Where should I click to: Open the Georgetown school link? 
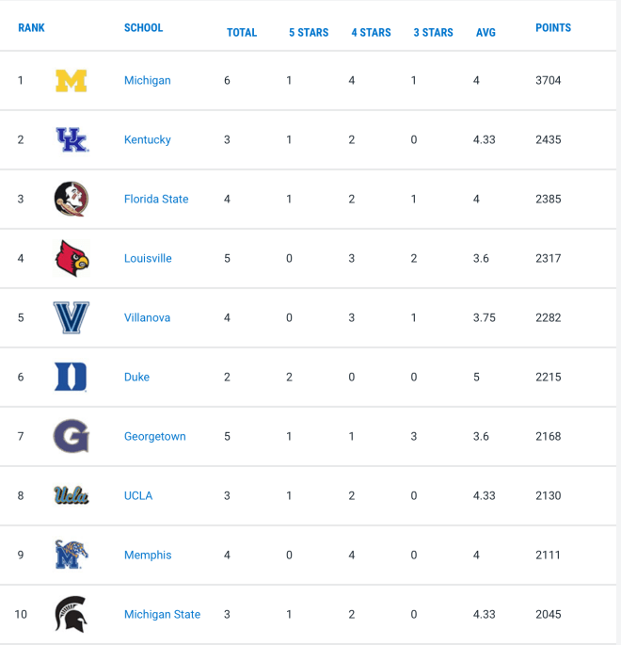coord(155,436)
